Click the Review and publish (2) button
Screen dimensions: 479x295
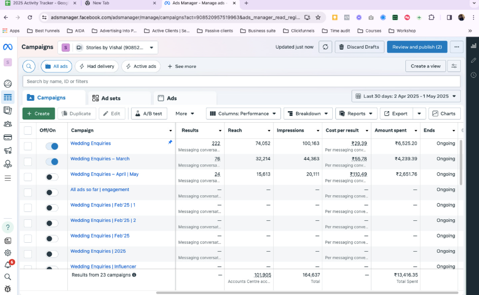click(x=417, y=47)
